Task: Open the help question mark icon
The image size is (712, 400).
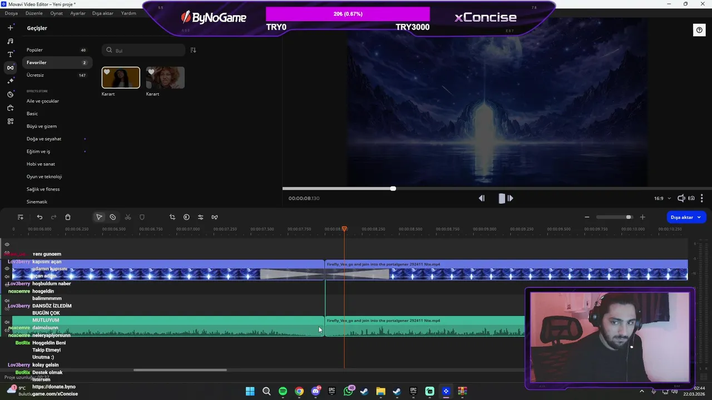Action: tap(699, 30)
